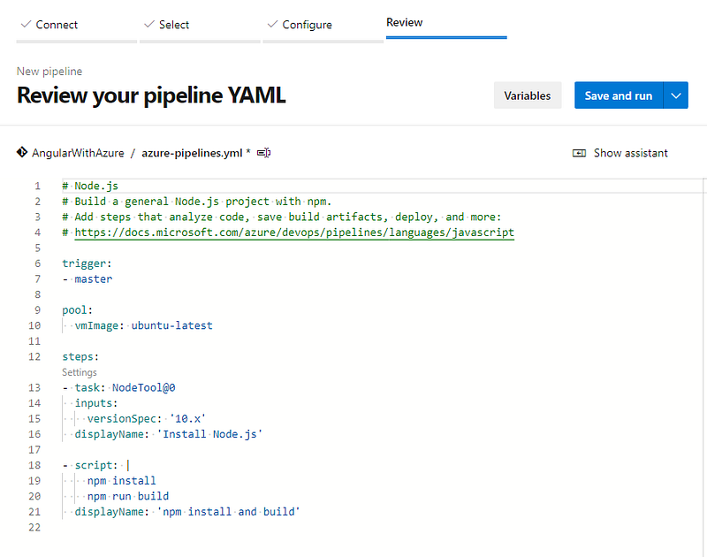Open the docs.microsoft.com JavaScript link

coord(294,233)
